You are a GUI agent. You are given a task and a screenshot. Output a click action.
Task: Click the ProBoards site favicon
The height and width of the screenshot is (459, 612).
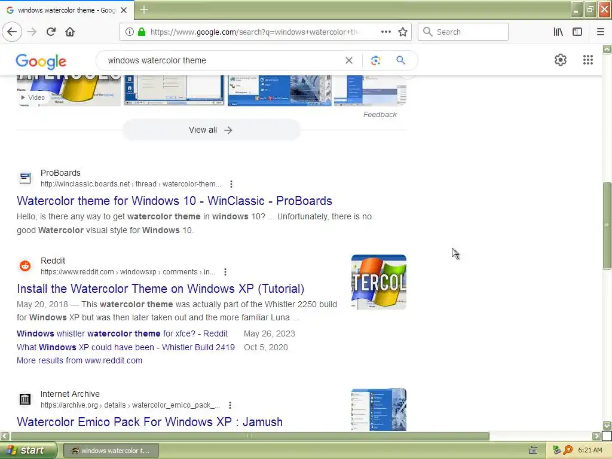tap(25, 178)
